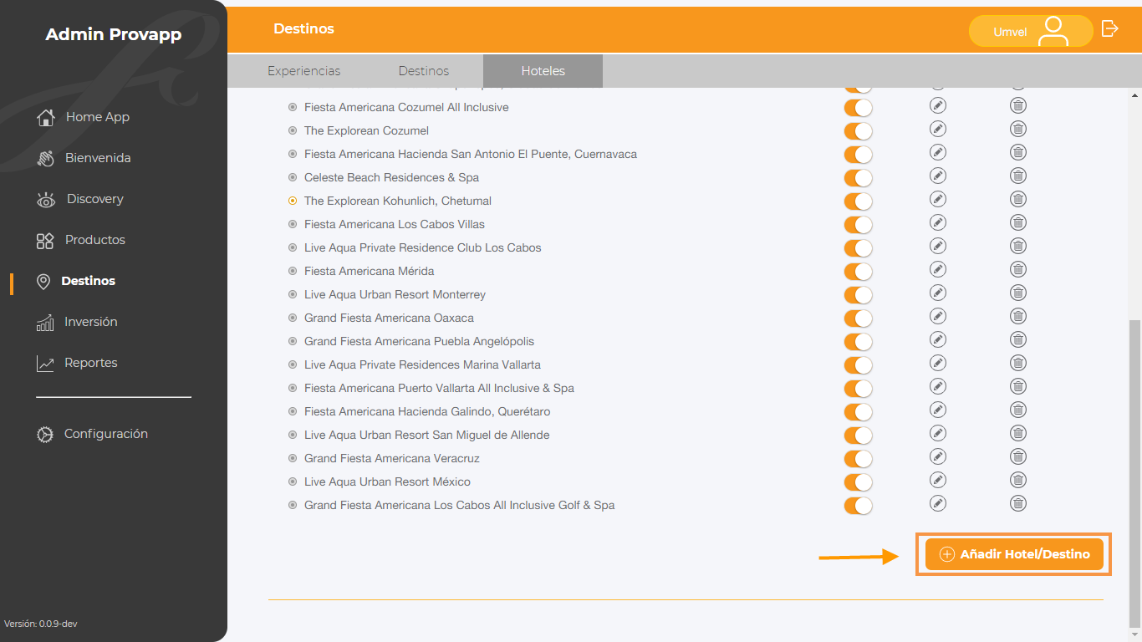This screenshot has width=1142, height=642.
Task: Delete Live Aqua Urban Resort Monterrey trash icon
Action: 1018,293
